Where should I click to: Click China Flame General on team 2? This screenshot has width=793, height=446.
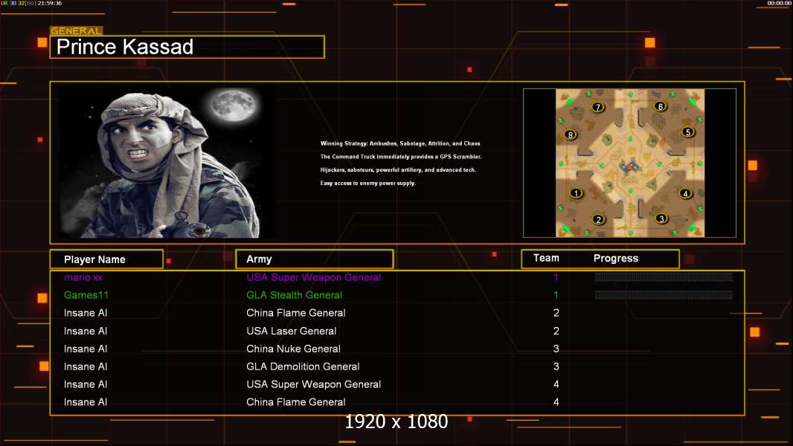click(296, 313)
